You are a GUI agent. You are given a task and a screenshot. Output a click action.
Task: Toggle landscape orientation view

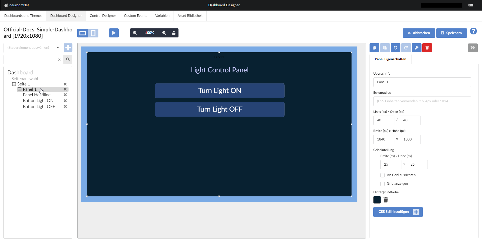(82, 33)
